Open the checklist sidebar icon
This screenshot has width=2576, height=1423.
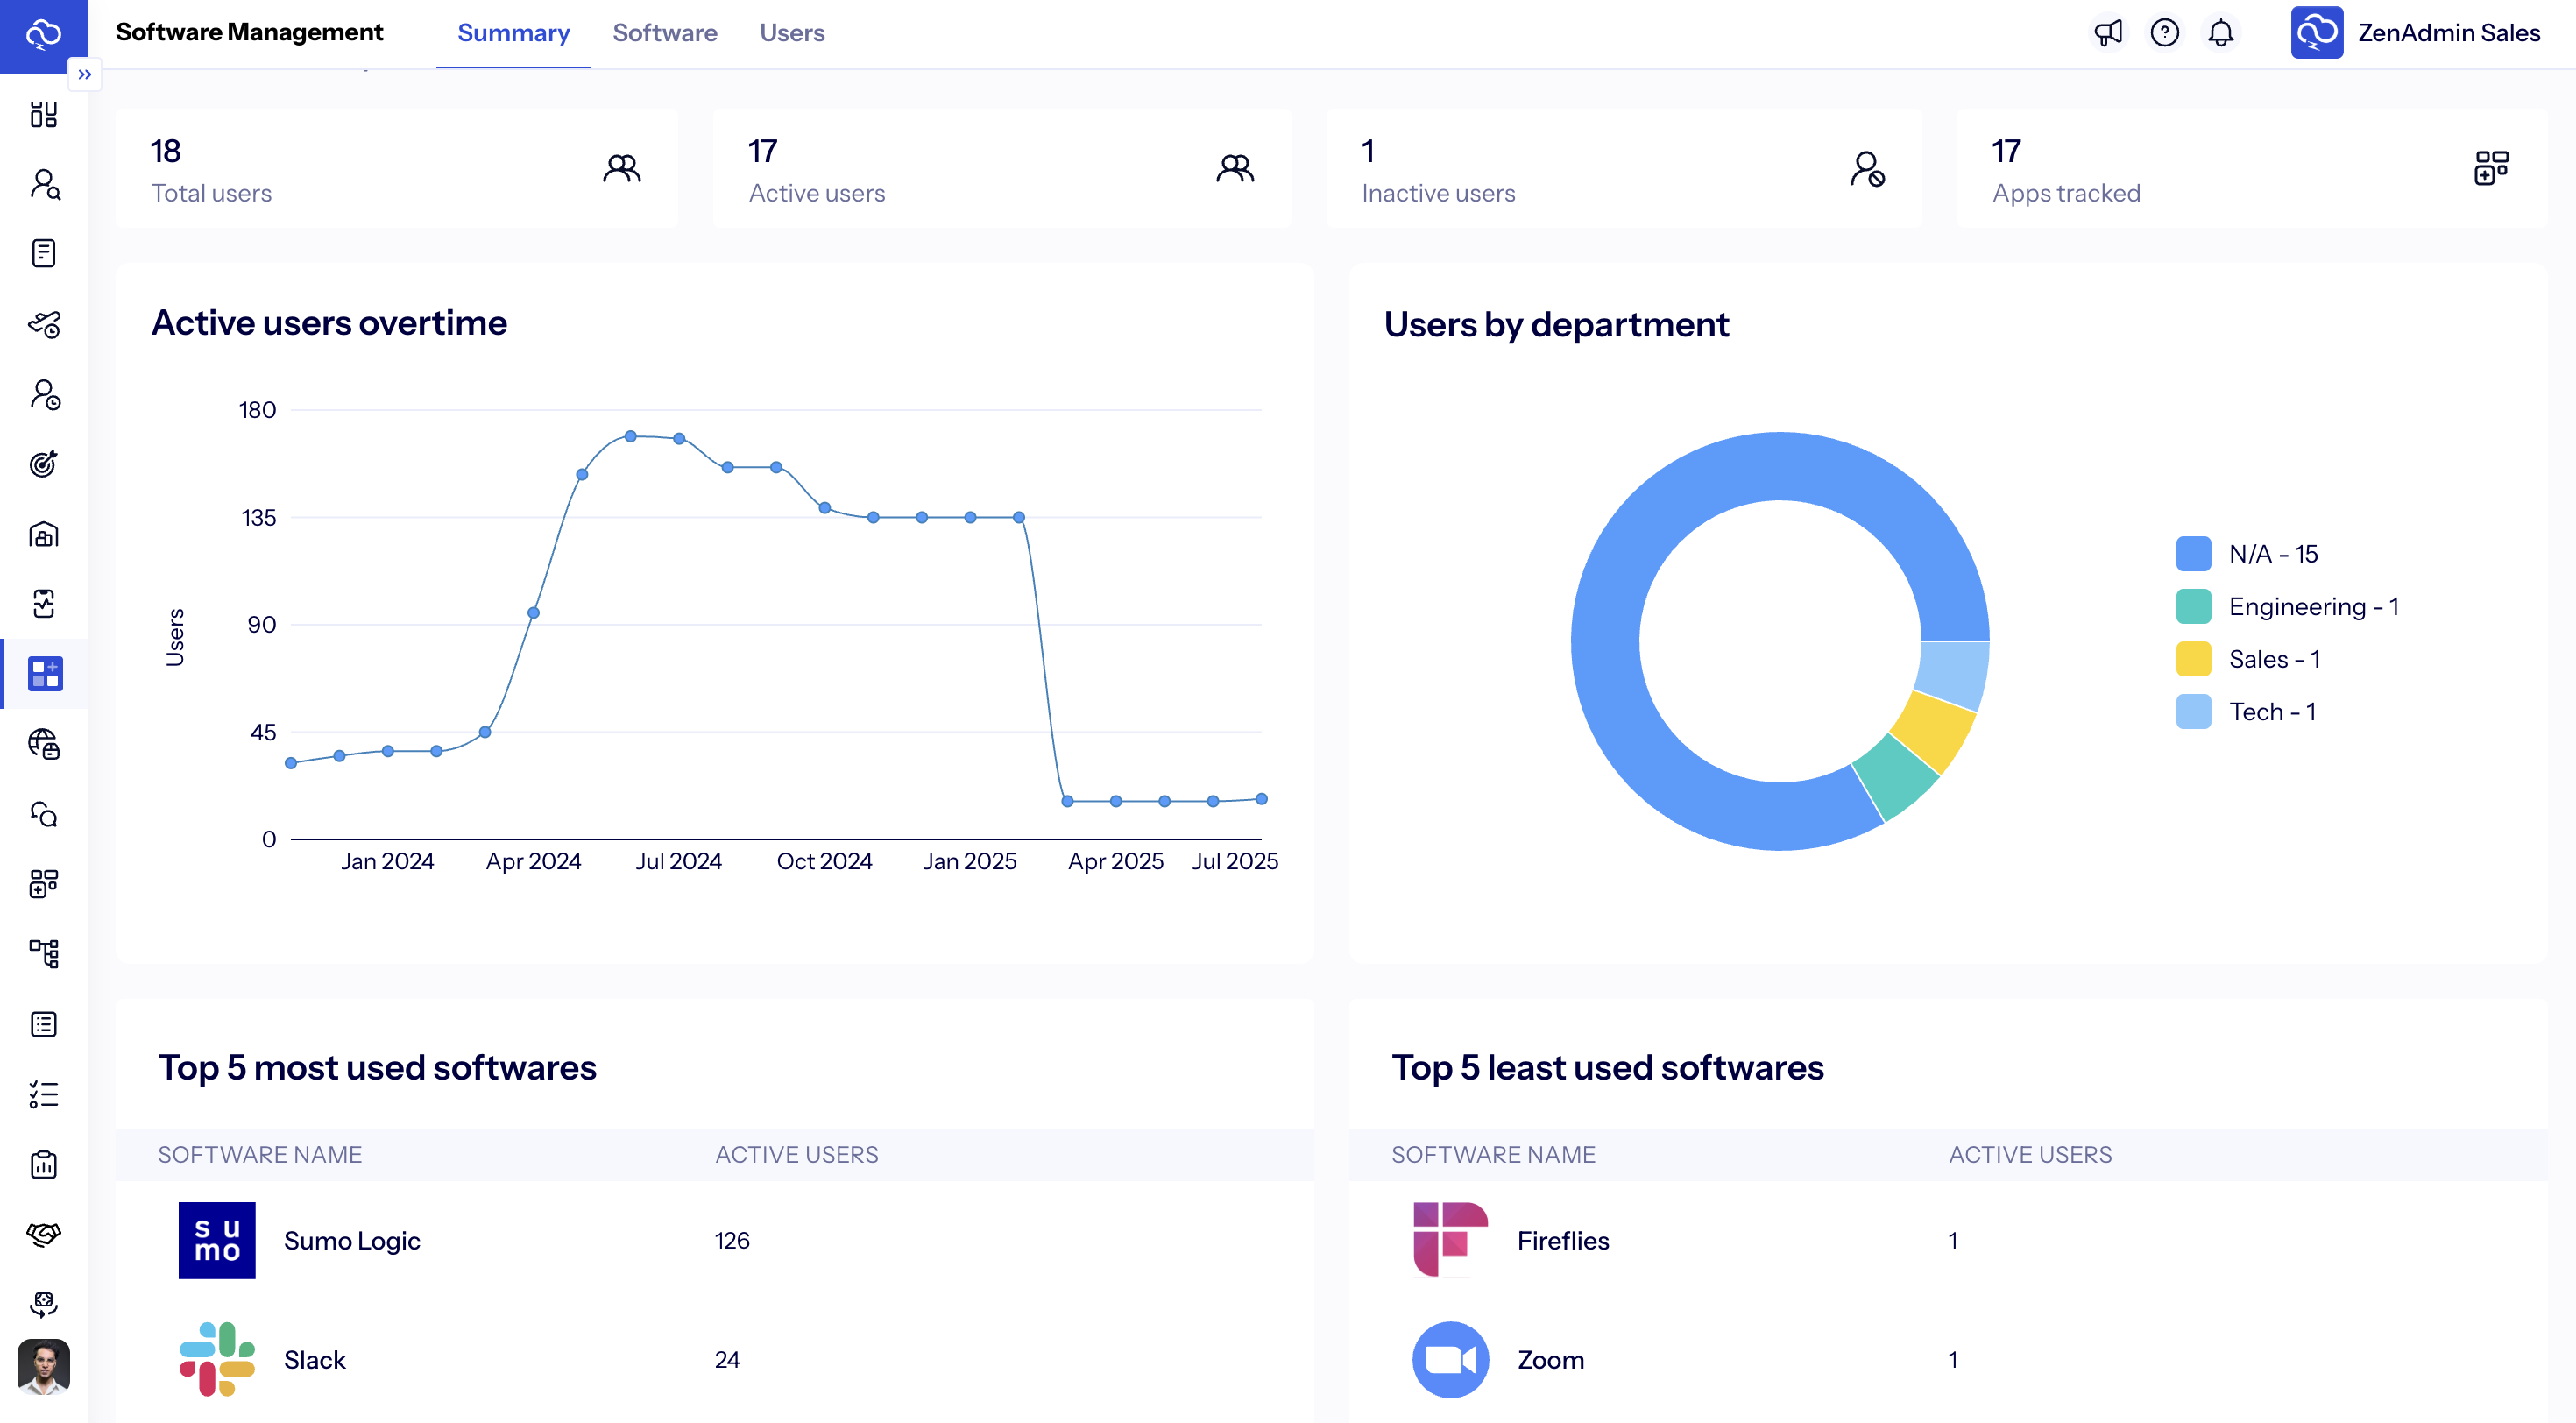pos(44,1093)
